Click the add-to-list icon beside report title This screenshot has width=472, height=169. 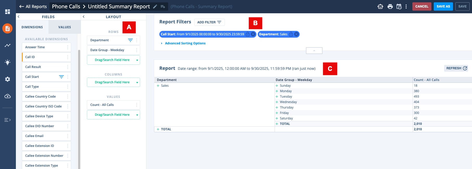[163, 6]
